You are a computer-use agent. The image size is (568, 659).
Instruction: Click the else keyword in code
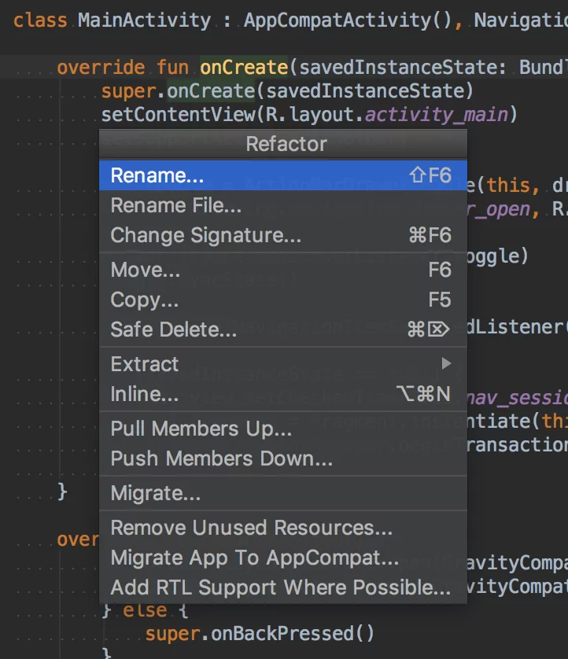(x=145, y=610)
